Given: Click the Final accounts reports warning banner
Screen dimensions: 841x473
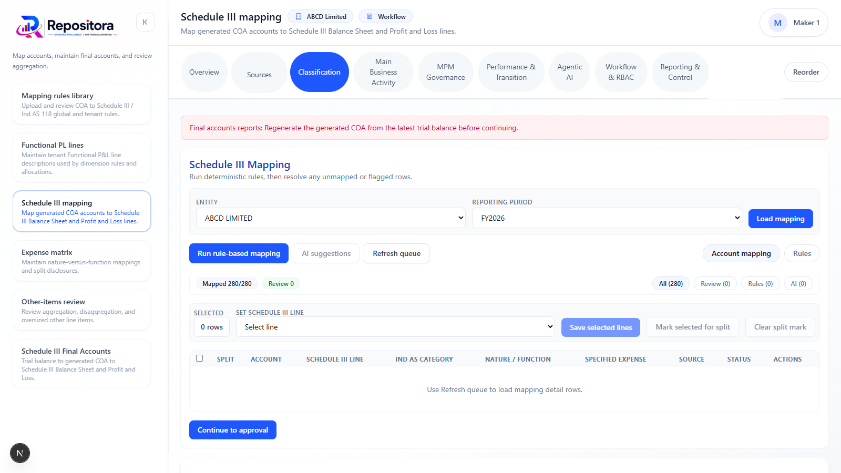Looking at the screenshot, I should 505,128.
